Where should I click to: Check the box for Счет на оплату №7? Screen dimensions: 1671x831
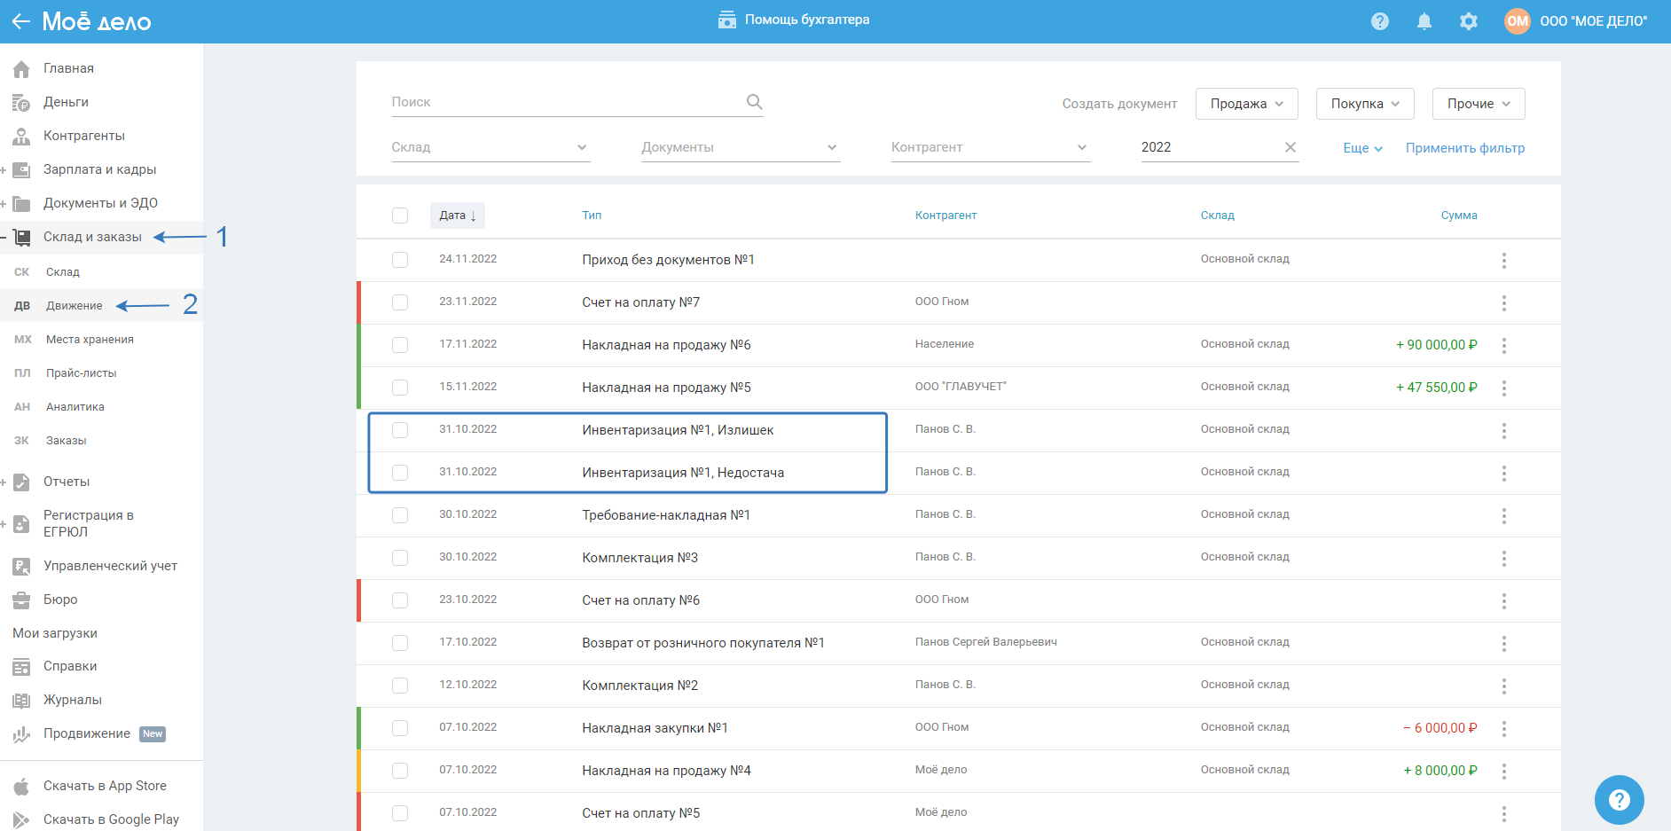pos(400,302)
